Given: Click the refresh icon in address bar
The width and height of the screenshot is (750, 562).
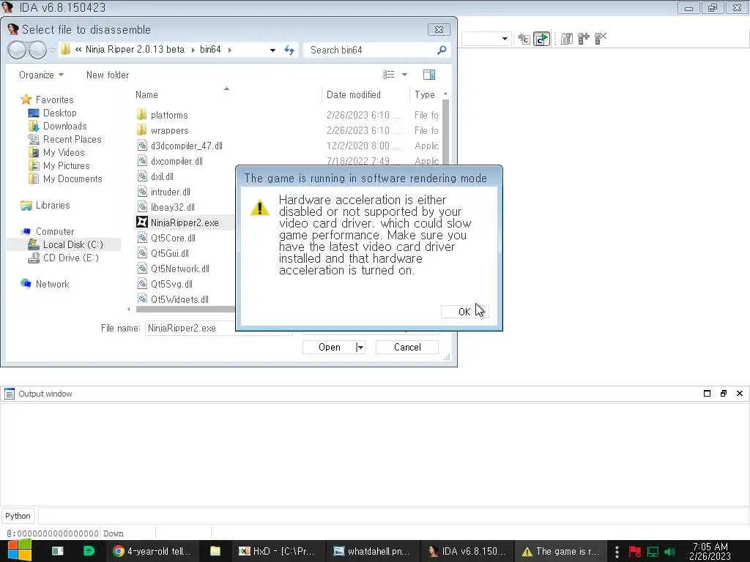Looking at the screenshot, I should point(289,50).
